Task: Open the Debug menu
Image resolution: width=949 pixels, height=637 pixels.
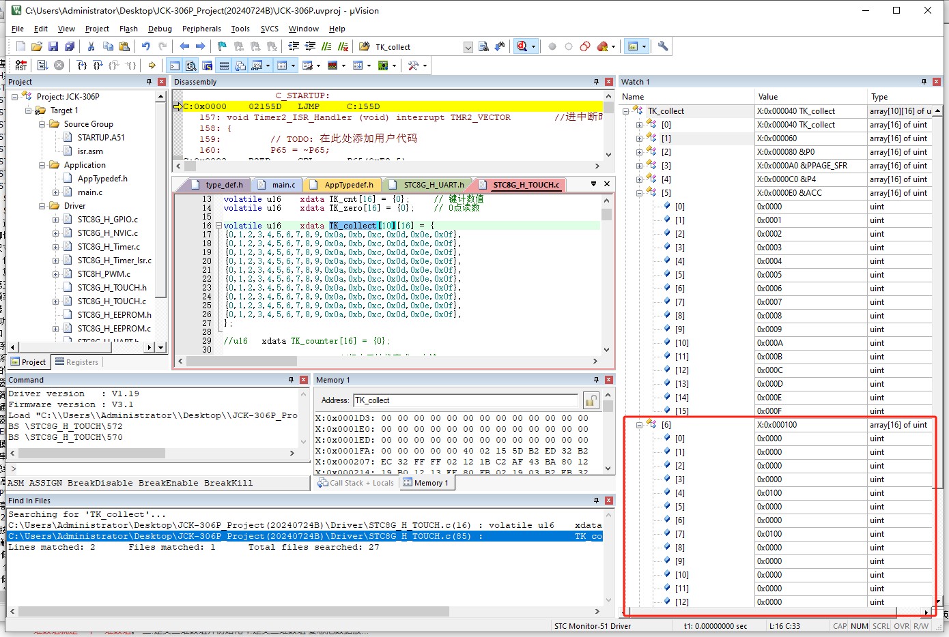Action: (x=160, y=29)
